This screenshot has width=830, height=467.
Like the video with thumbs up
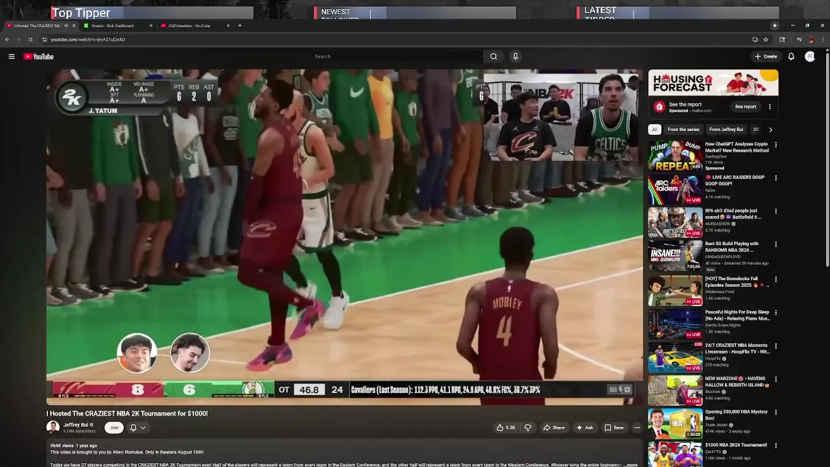point(506,427)
